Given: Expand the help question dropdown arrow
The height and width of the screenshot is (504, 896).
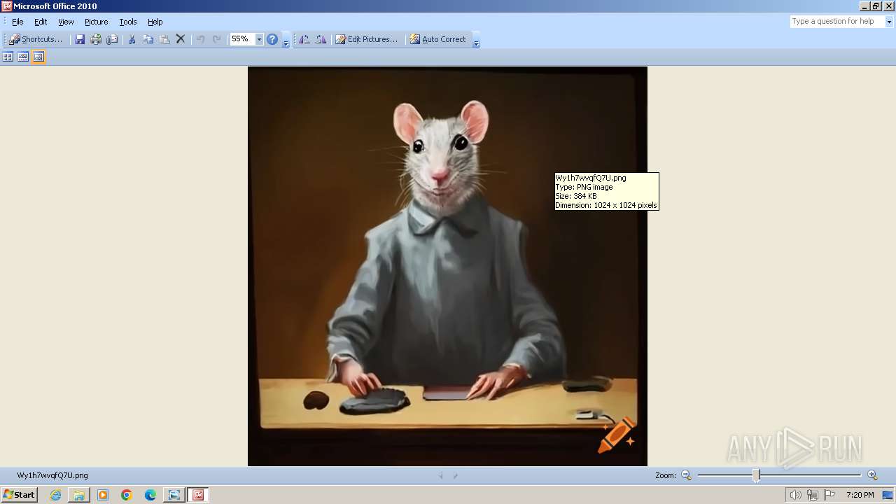Looking at the screenshot, I should [889, 22].
